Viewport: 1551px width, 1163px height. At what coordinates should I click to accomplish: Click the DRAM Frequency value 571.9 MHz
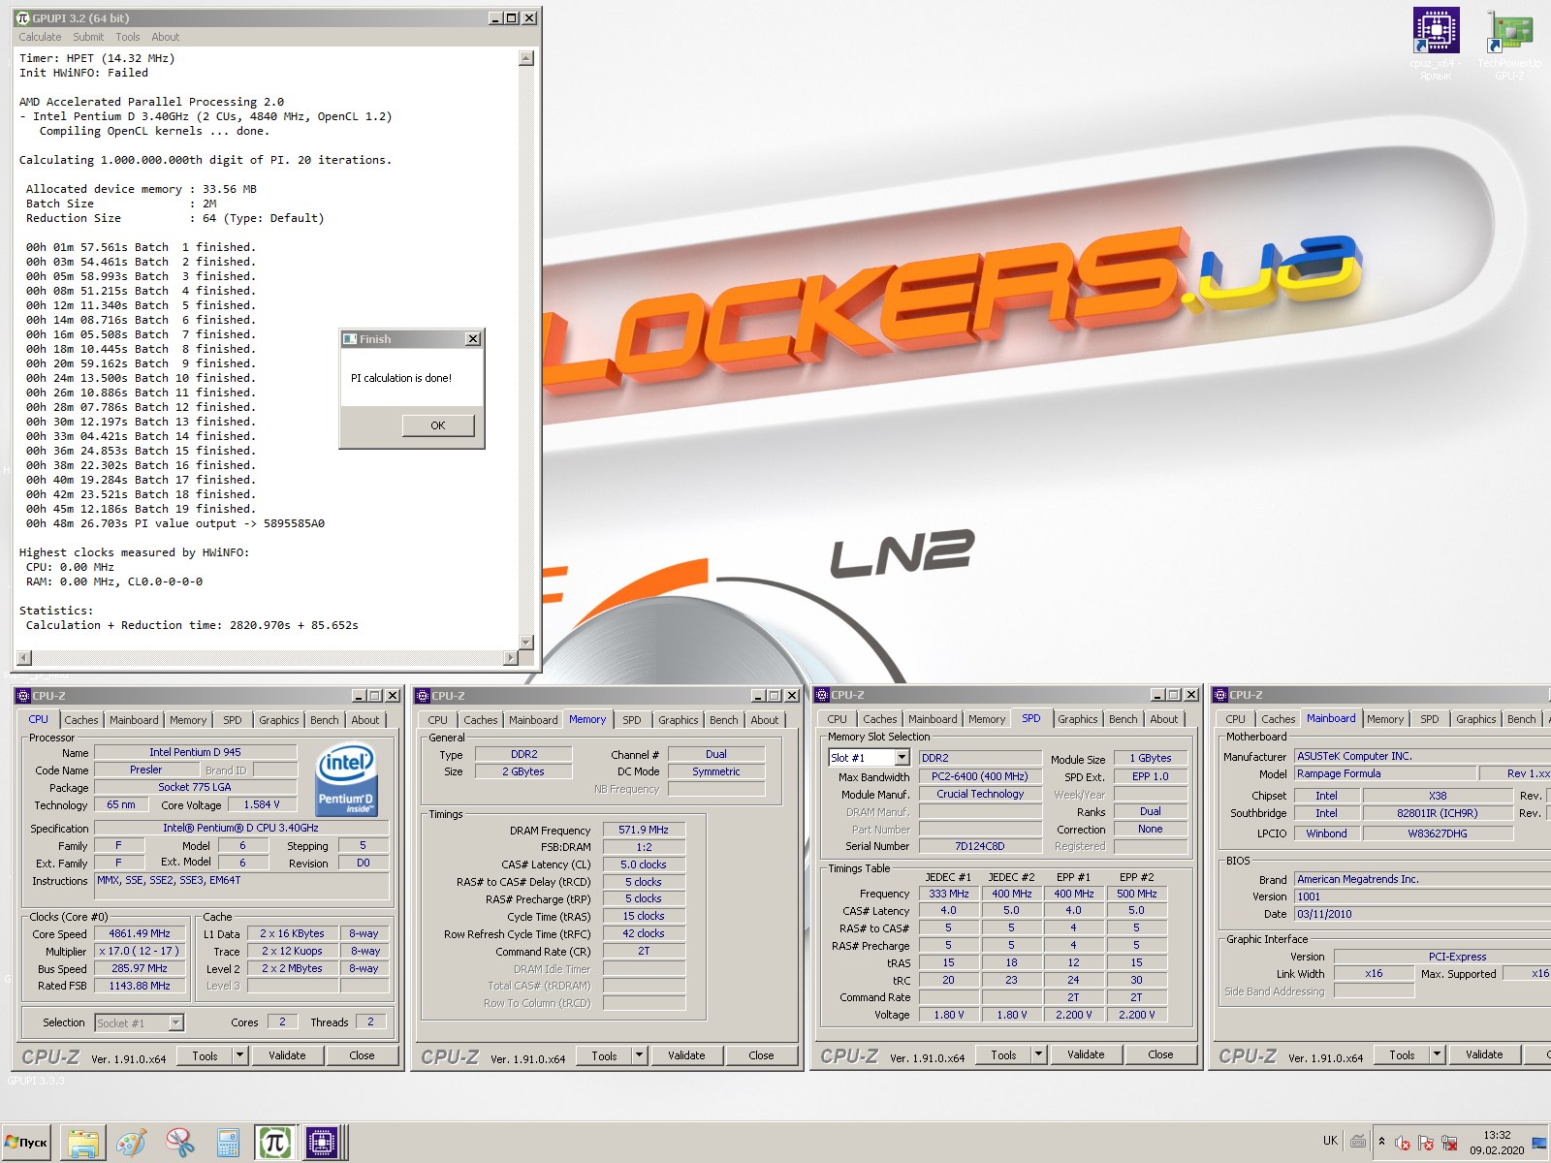pos(644,830)
